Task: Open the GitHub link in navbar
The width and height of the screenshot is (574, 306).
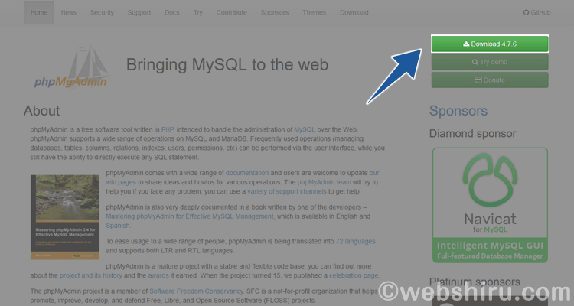Action: (536, 12)
